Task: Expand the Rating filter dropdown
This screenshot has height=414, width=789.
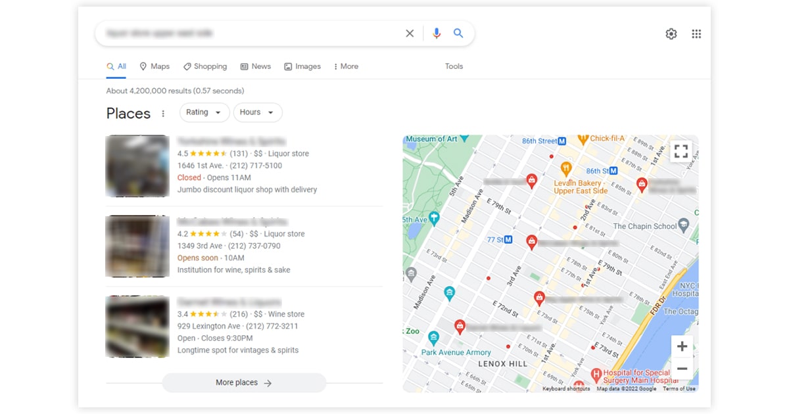Action: pyautogui.click(x=204, y=112)
